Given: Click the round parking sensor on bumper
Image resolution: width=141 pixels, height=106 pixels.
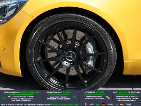Looking at the screenshot, I should pyautogui.click(x=4, y=49).
